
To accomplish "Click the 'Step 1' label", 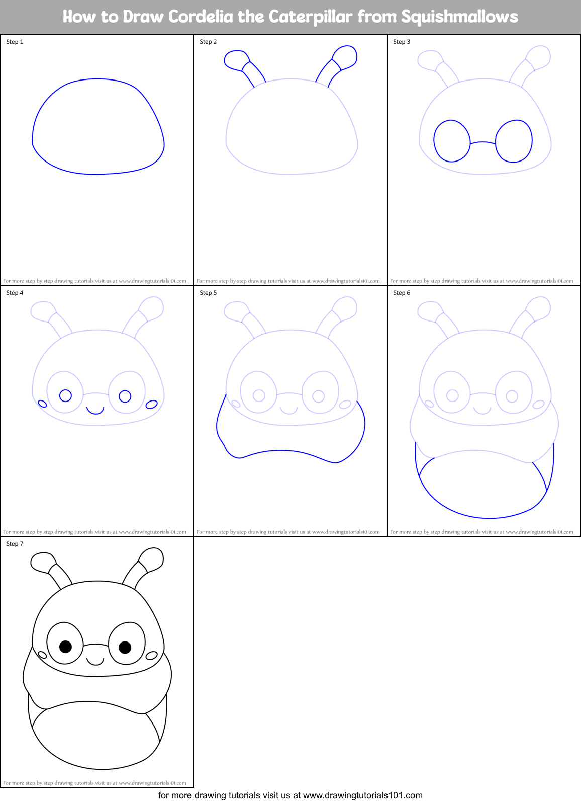I will [x=15, y=42].
